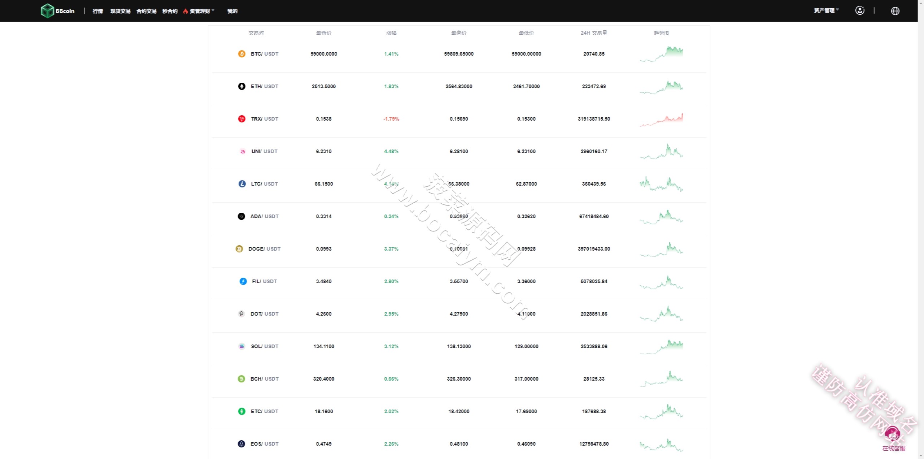Open the user account avatar icon
Screen dimensions: 924x459
click(860, 10)
